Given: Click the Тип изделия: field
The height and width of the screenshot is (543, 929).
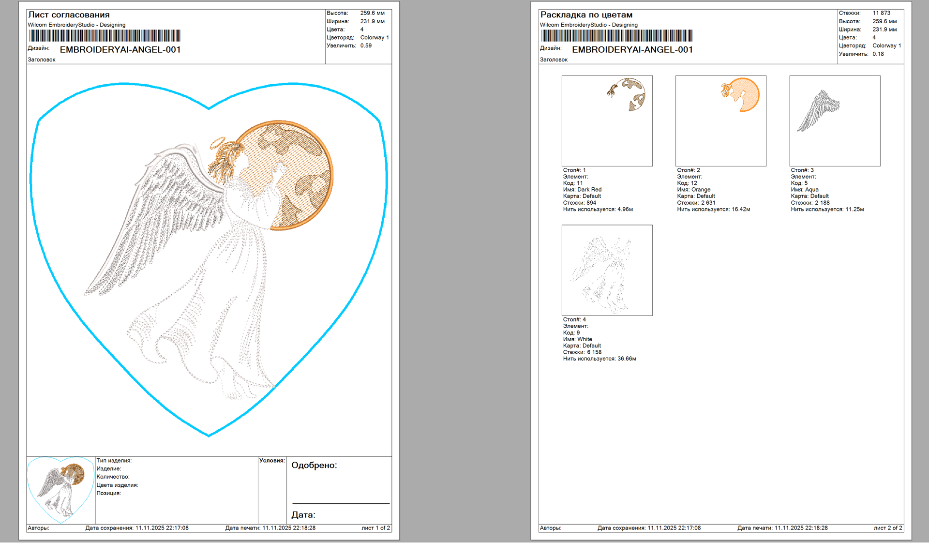Looking at the screenshot, I should point(114,461).
